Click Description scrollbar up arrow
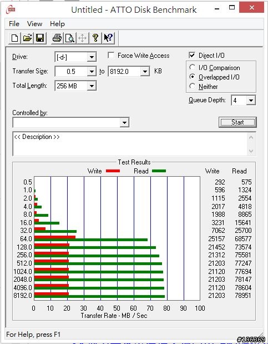 [x=251, y=138]
